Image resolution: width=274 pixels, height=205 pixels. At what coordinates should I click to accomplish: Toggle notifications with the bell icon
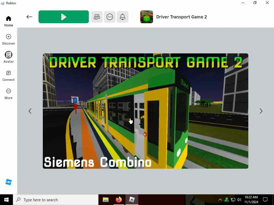point(123,17)
